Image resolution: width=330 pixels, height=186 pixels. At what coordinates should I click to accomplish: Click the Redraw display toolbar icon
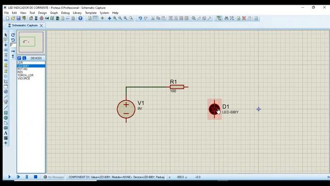click(x=90, y=19)
